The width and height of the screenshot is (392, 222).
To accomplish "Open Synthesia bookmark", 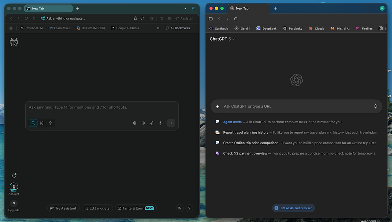I will (x=219, y=28).
